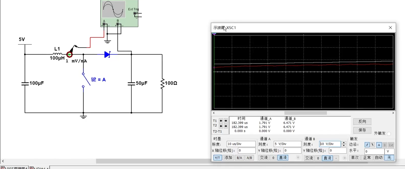Viewport: 405px width, 169px height.
Task: Select rising edge trigger icon
Action: (367, 145)
